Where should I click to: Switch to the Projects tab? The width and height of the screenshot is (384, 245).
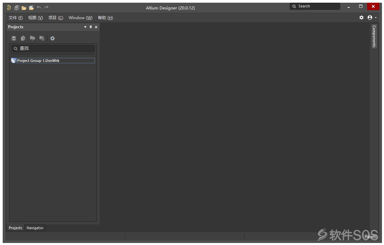(x=15, y=228)
